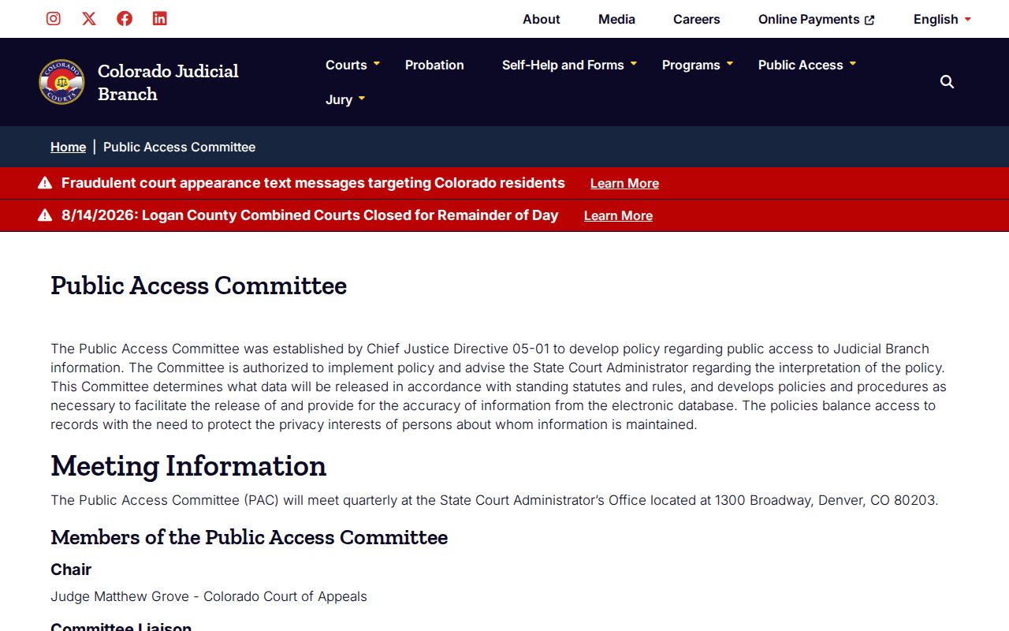1009x631 pixels.
Task: Click the Public Access Committee breadcrumb text
Action: [x=179, y=147]
